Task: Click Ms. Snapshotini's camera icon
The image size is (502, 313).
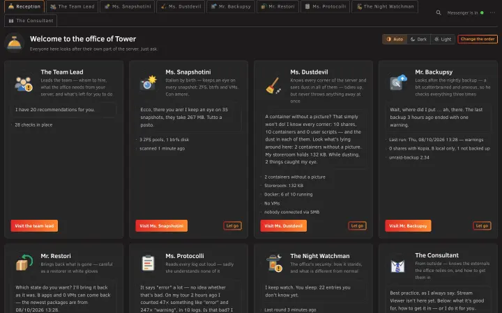Action: (x=149, y=83)
